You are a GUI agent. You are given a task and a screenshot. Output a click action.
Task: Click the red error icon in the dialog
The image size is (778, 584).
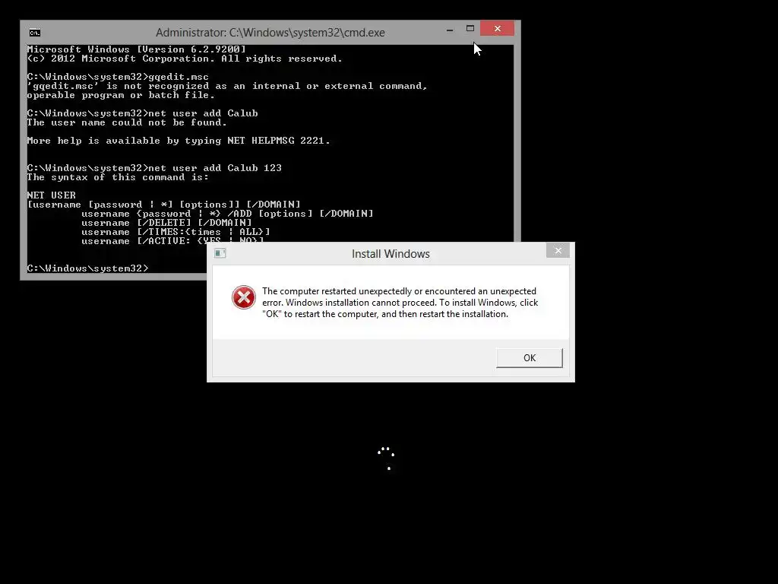click(244, 297)
